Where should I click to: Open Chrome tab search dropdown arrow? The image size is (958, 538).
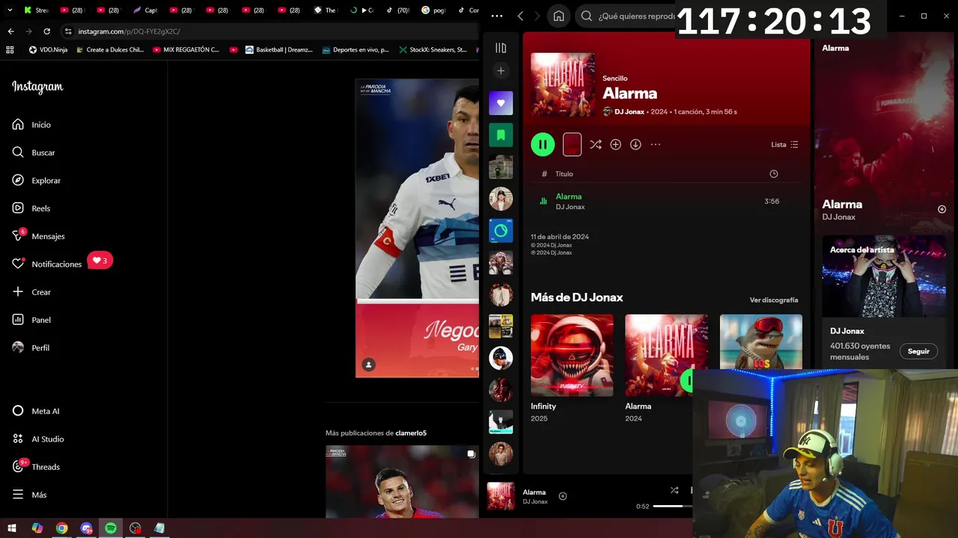[8, 10]
